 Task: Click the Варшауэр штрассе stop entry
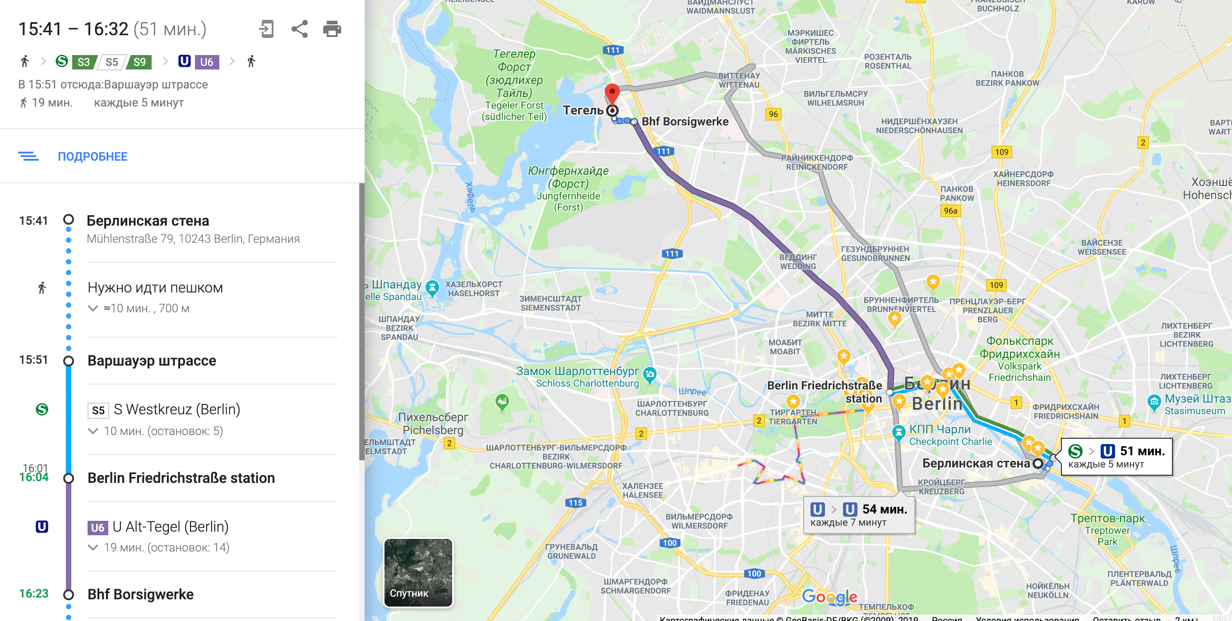click(152, 361)
